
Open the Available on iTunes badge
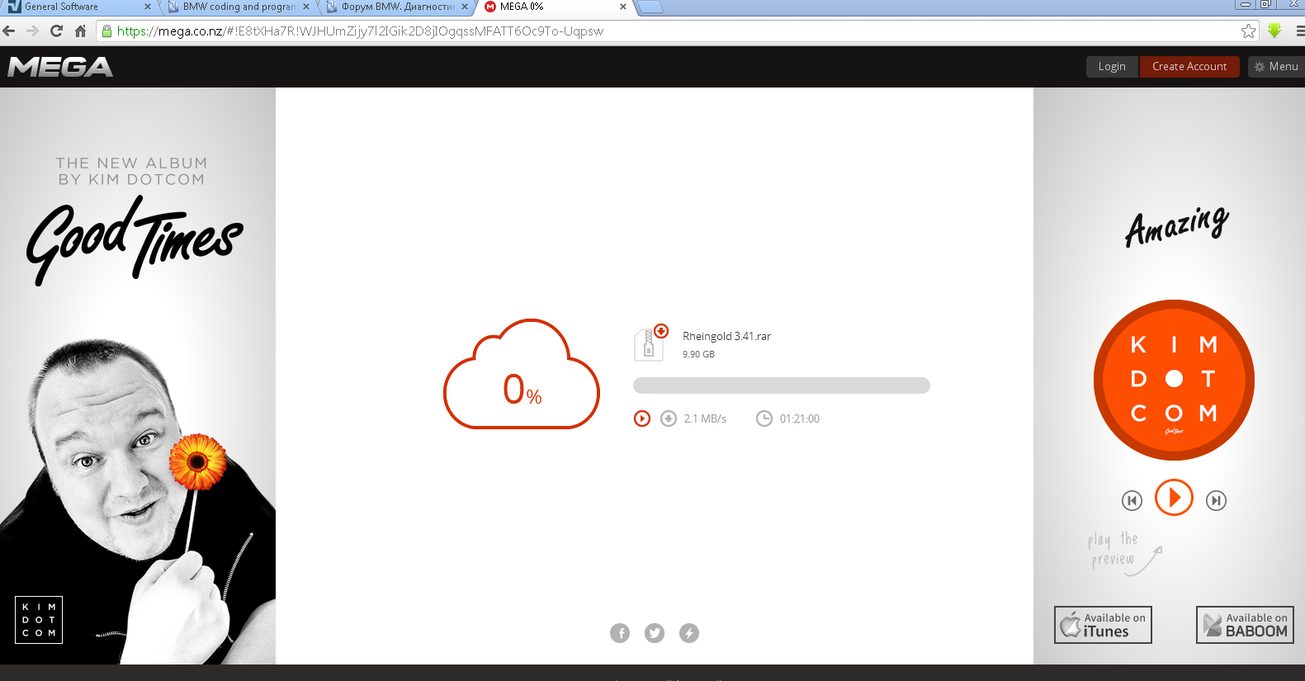pos(1103,625)
